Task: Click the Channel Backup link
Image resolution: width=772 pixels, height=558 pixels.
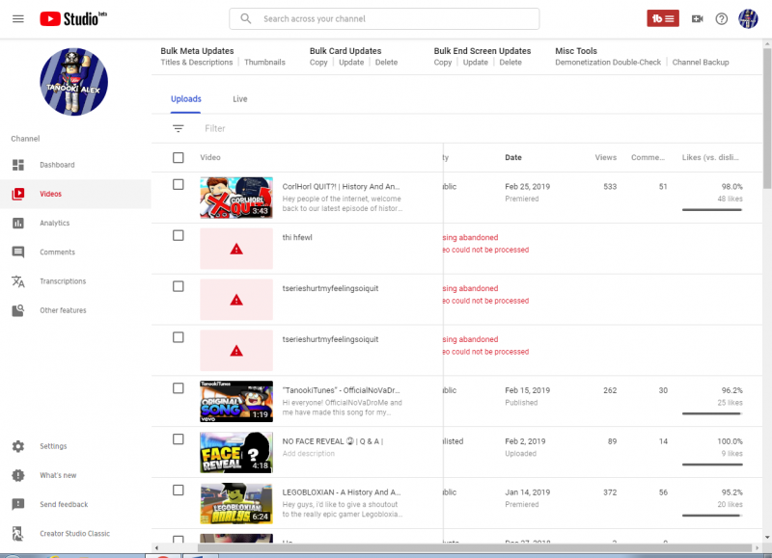Action: click(701, 63)
